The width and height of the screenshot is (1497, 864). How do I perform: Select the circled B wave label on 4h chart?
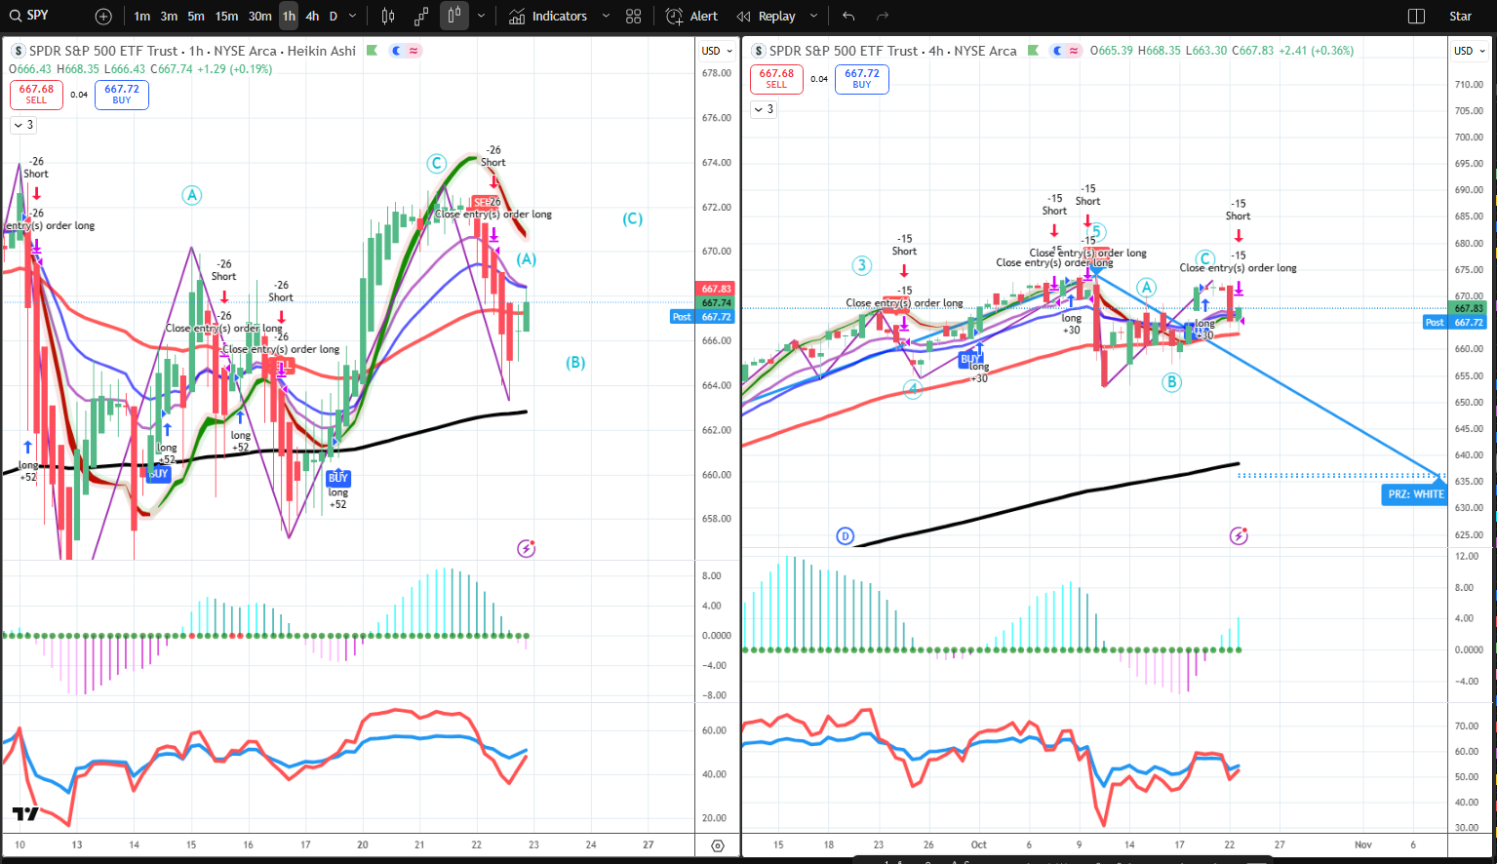point(1171,382)
